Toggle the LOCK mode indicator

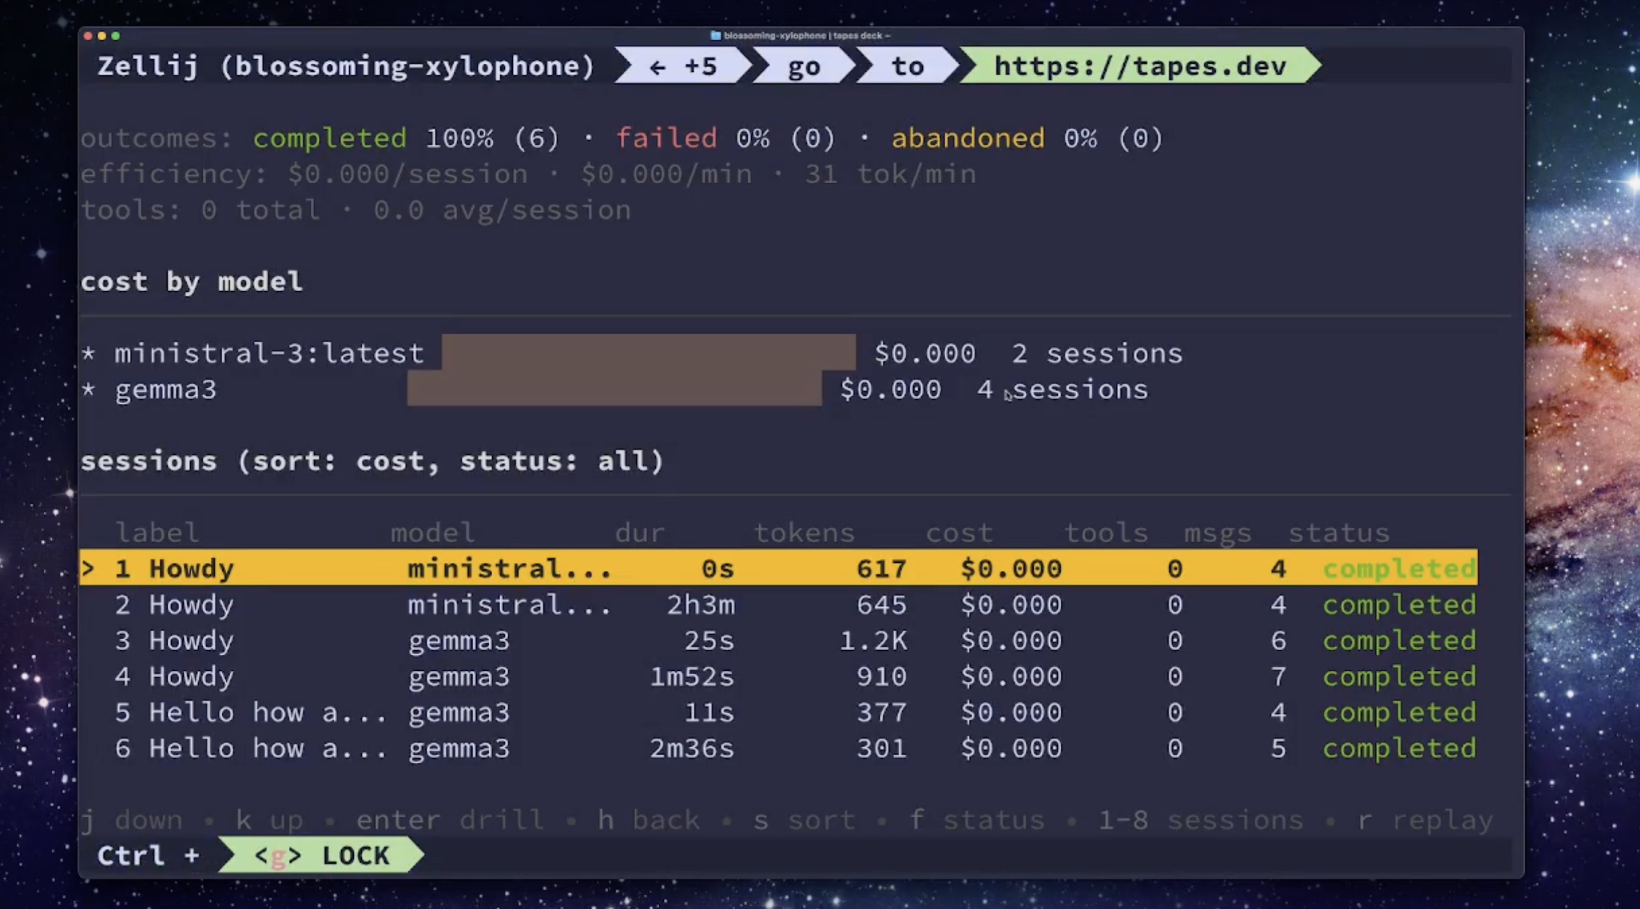click(x=322, y=855)
